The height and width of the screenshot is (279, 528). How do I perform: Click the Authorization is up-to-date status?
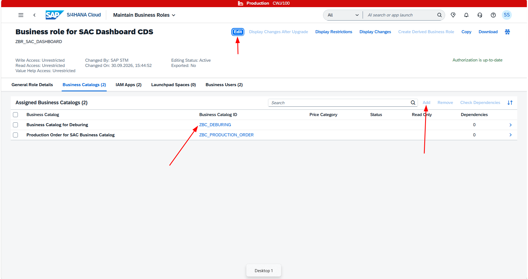click(x=477, y=60)
